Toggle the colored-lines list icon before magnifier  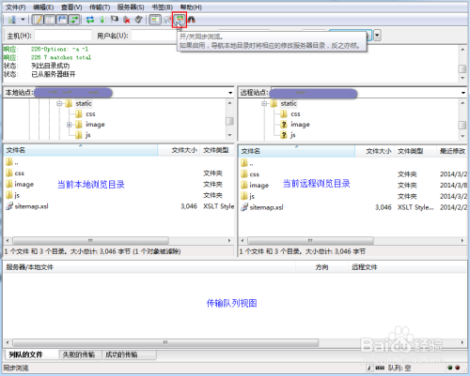(x=155, y=20)
